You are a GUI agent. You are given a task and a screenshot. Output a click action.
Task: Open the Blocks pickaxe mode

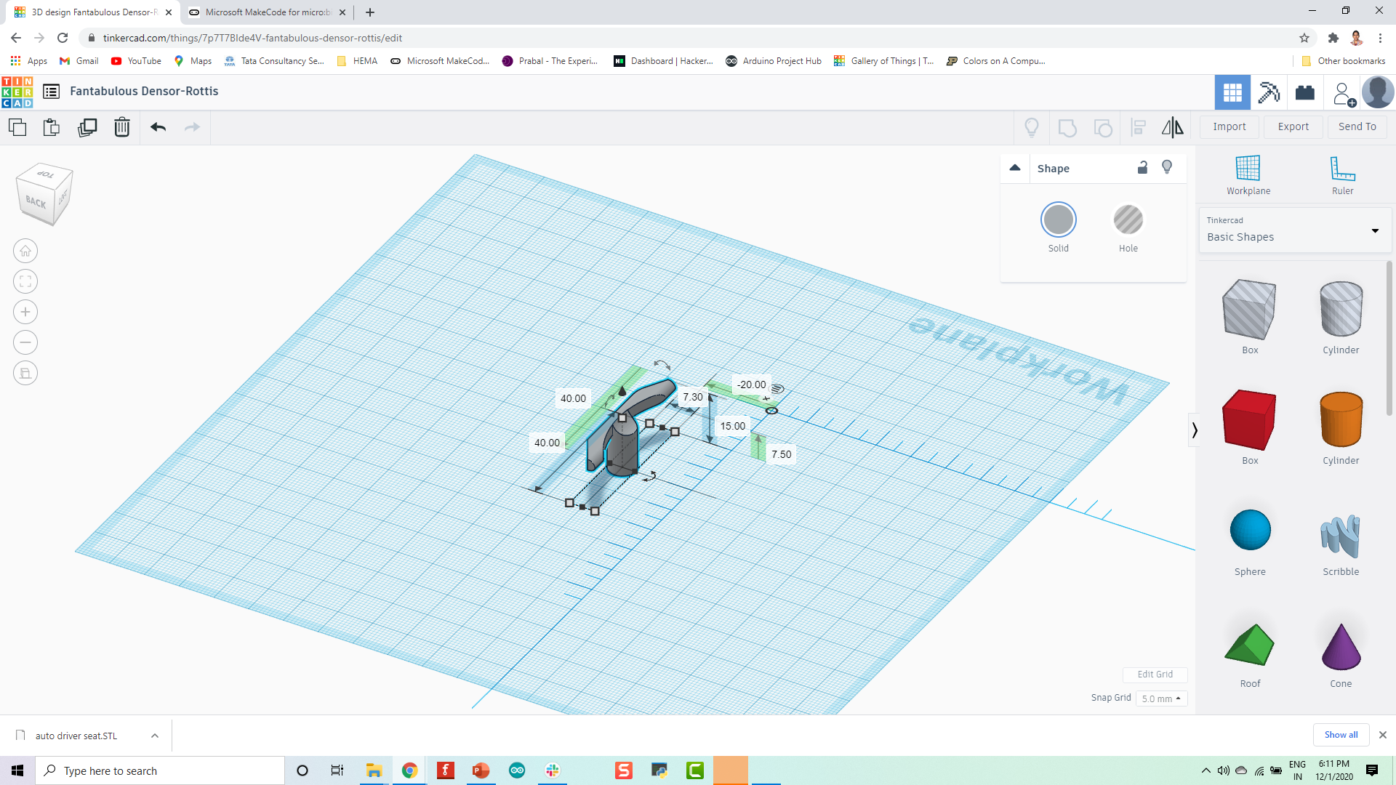[x=1269, y=92]
